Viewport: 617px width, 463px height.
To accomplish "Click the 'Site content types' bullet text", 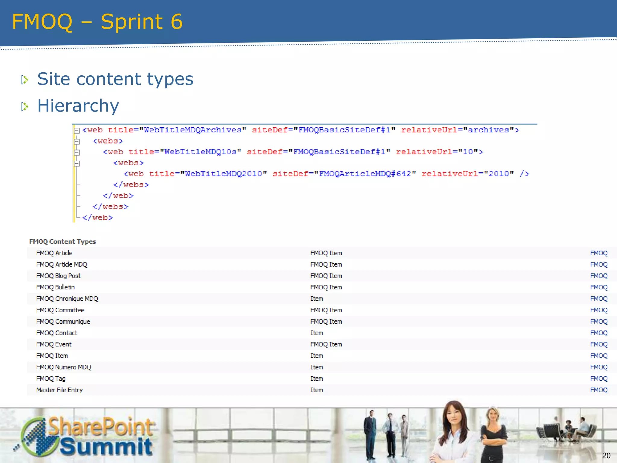I will (115, 79).
